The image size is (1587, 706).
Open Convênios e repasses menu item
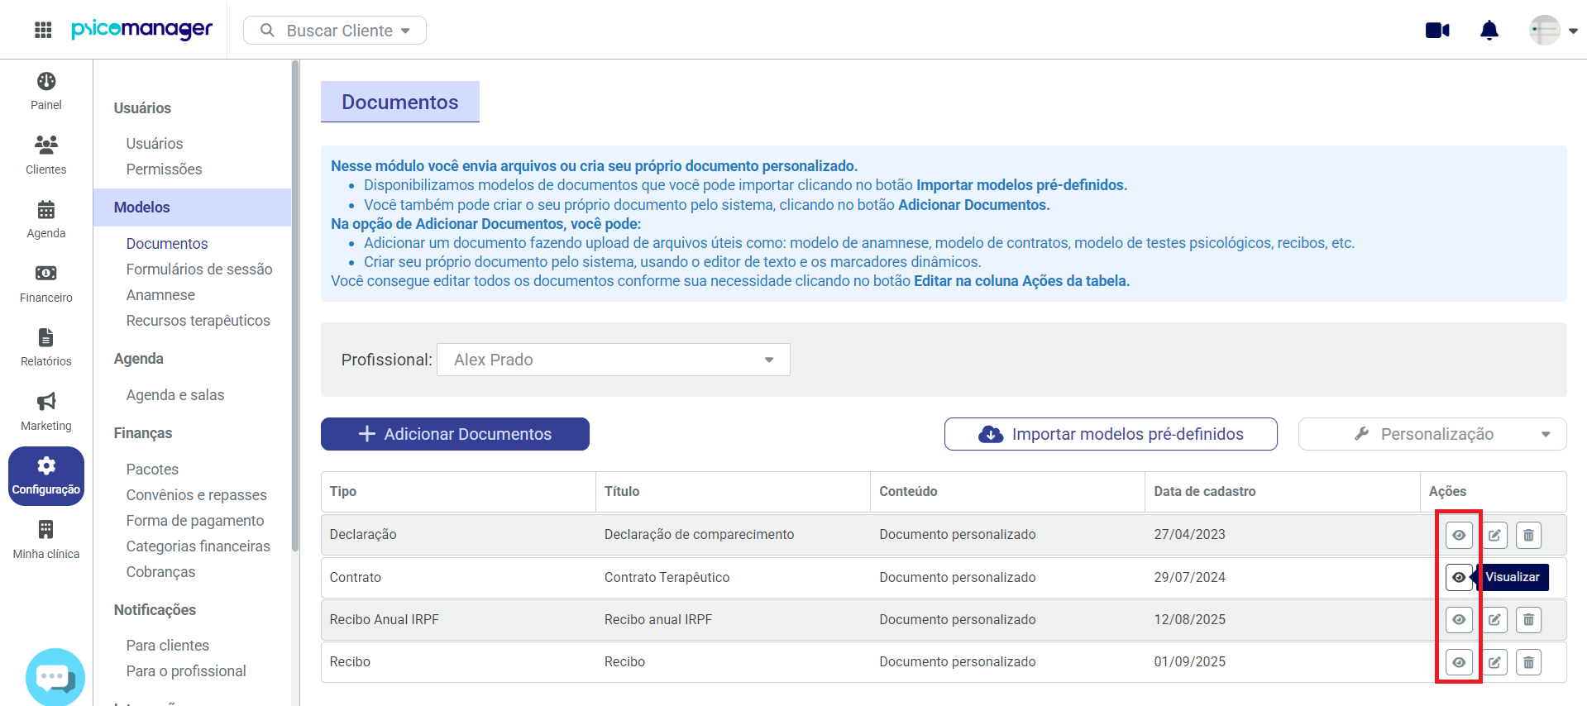pos(196,495)
